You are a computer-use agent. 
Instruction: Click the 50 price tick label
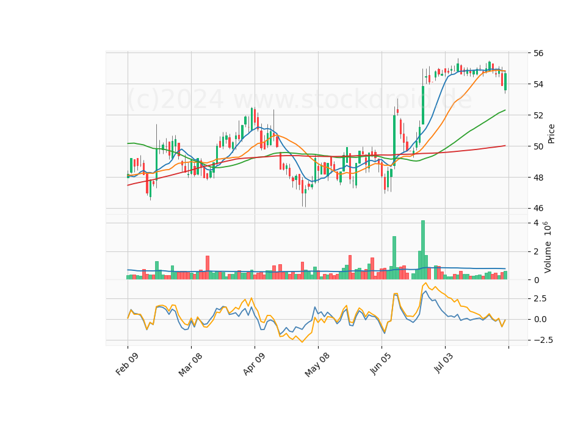(x=538, y=146)
